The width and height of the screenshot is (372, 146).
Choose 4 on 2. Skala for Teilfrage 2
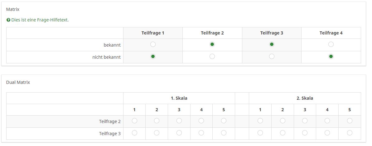[x=327, y=121]
